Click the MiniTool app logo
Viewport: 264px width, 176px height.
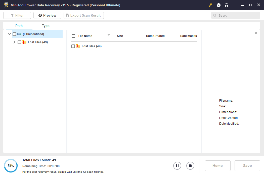coord(6,5)
